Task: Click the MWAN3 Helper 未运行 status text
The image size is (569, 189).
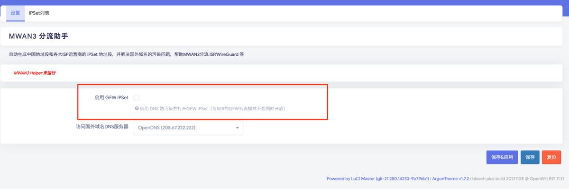Action: pyautogui.click(x=35, y=73)
